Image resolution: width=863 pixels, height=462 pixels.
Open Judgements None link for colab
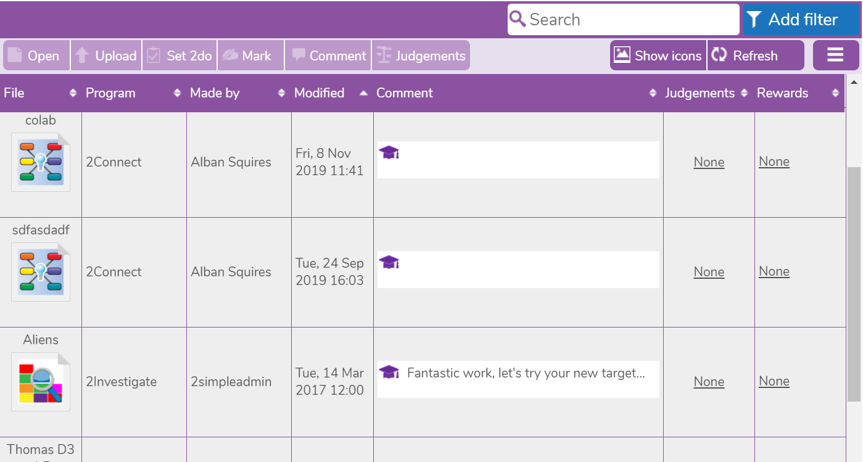click(709, 162)
